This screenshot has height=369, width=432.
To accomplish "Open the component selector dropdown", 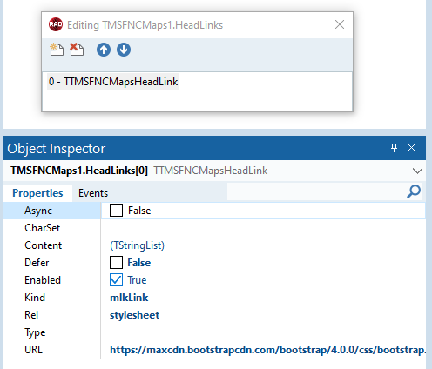I will click(x=417, y=171).
